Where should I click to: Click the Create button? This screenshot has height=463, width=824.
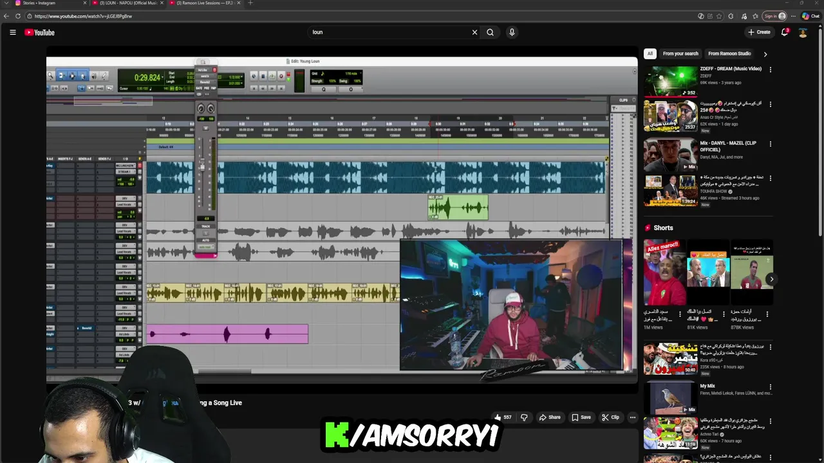click(759, 32)
